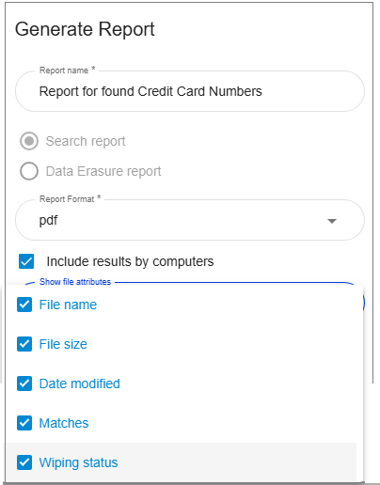Pick the Date modified option text
The image size is (380, 485).
80,383
